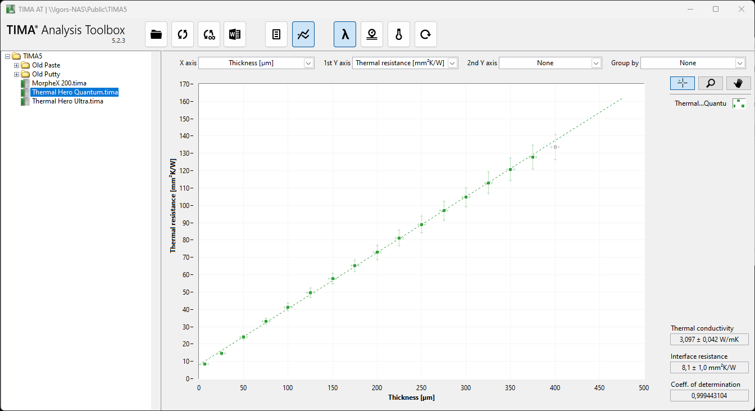Activate the magnifier zoom tool
Viewport: 755px width, 411px height.
(711, 83)
